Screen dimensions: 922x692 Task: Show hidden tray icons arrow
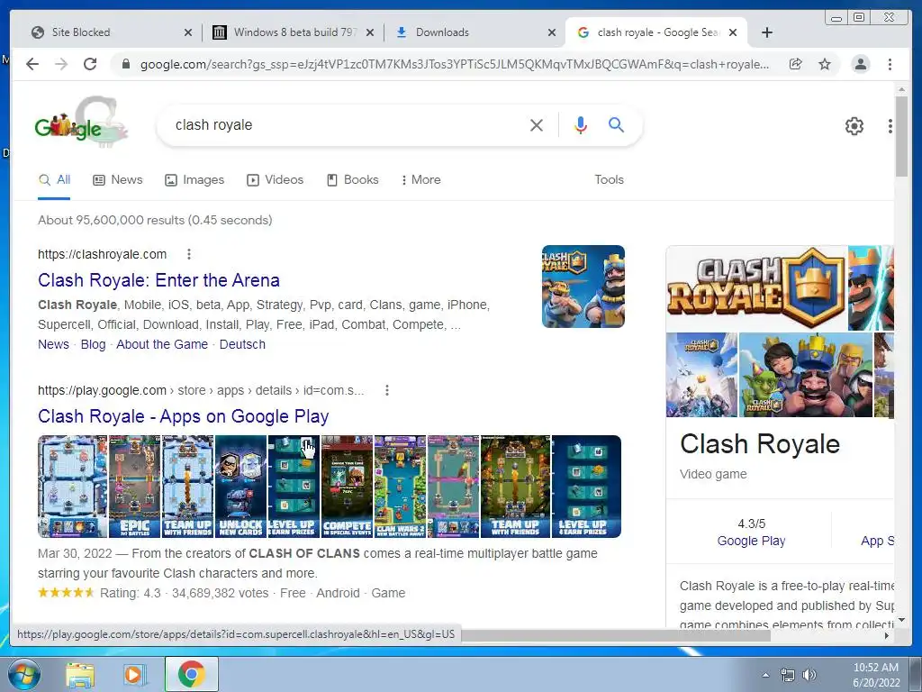coord(765,675)
